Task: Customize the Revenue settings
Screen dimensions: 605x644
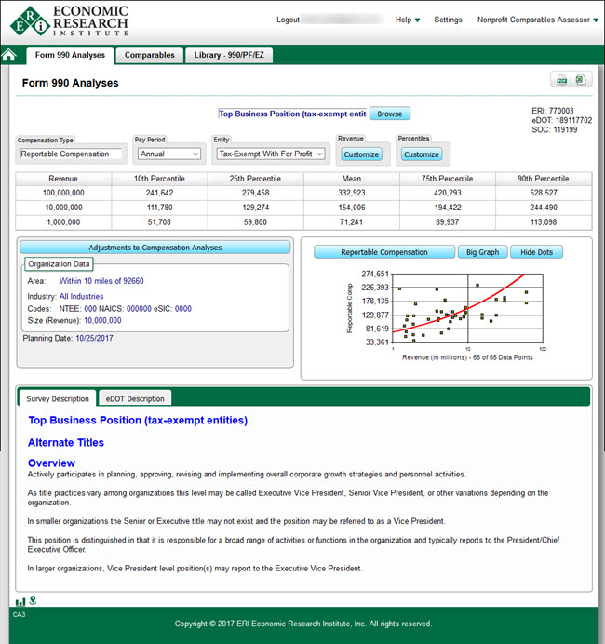Action: click(361, 154)
